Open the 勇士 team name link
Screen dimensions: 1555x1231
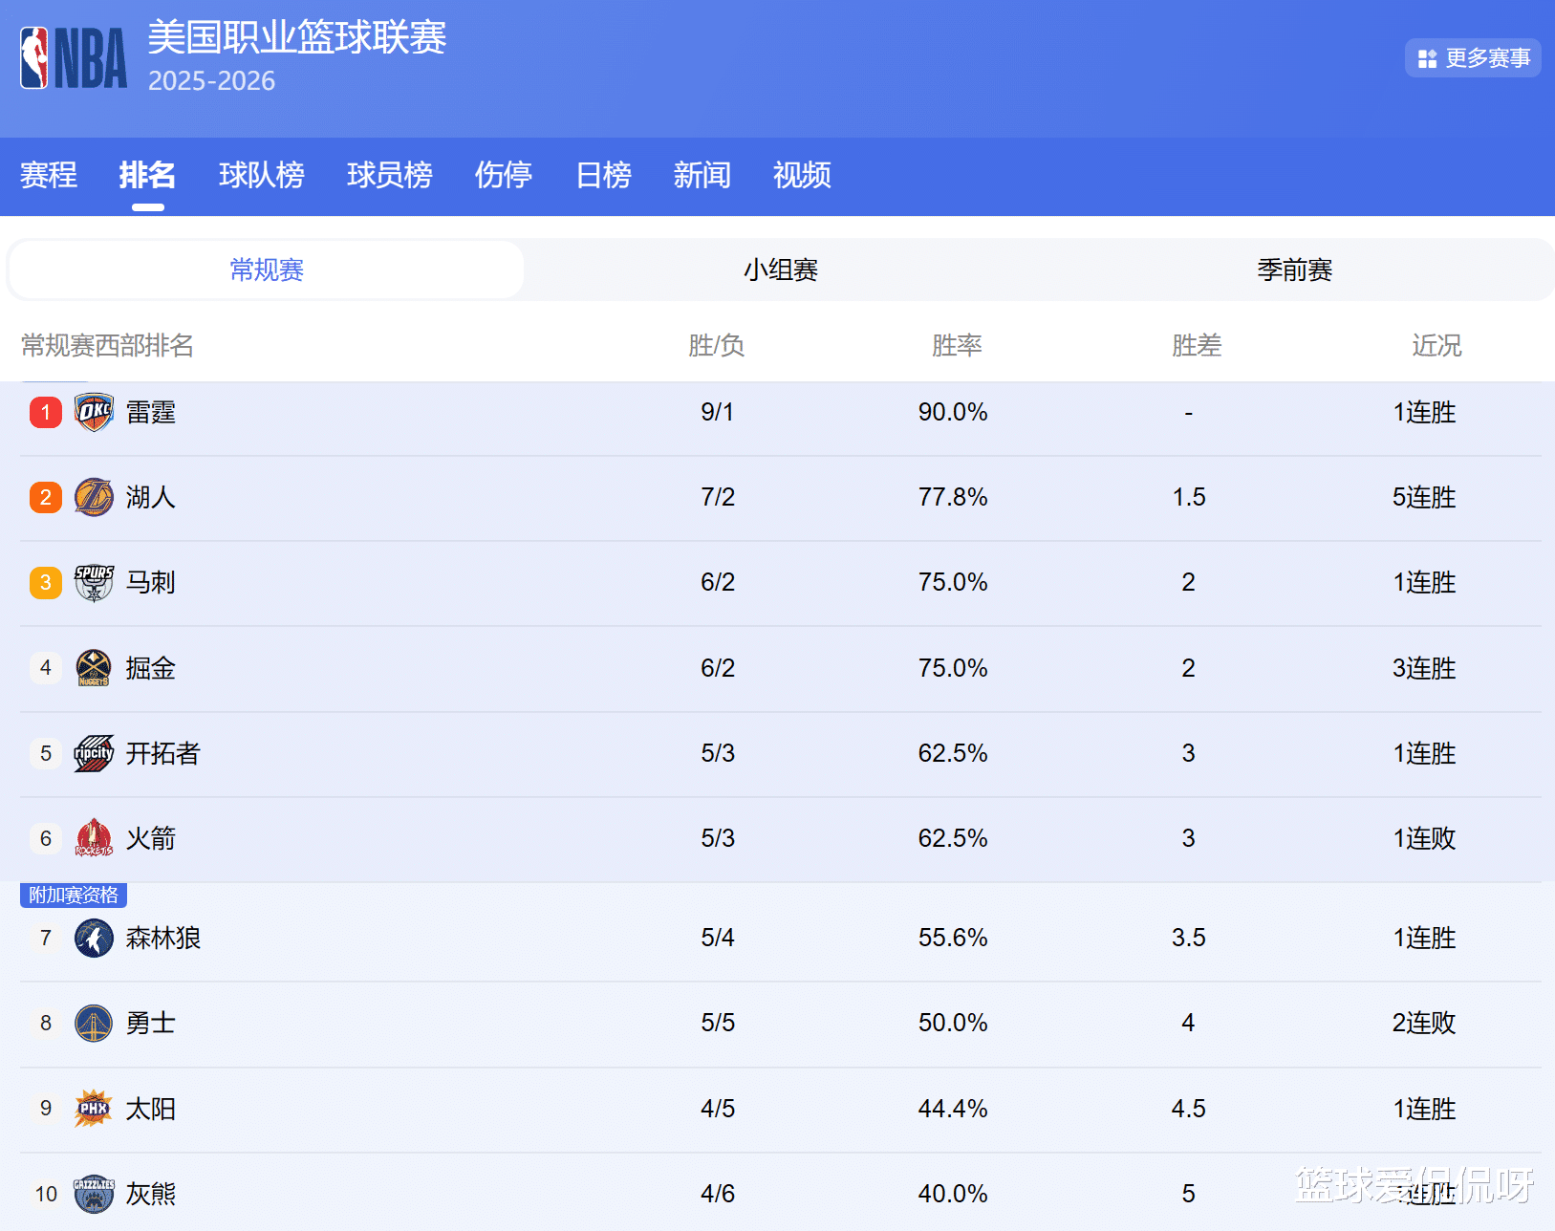(151, 1024)
